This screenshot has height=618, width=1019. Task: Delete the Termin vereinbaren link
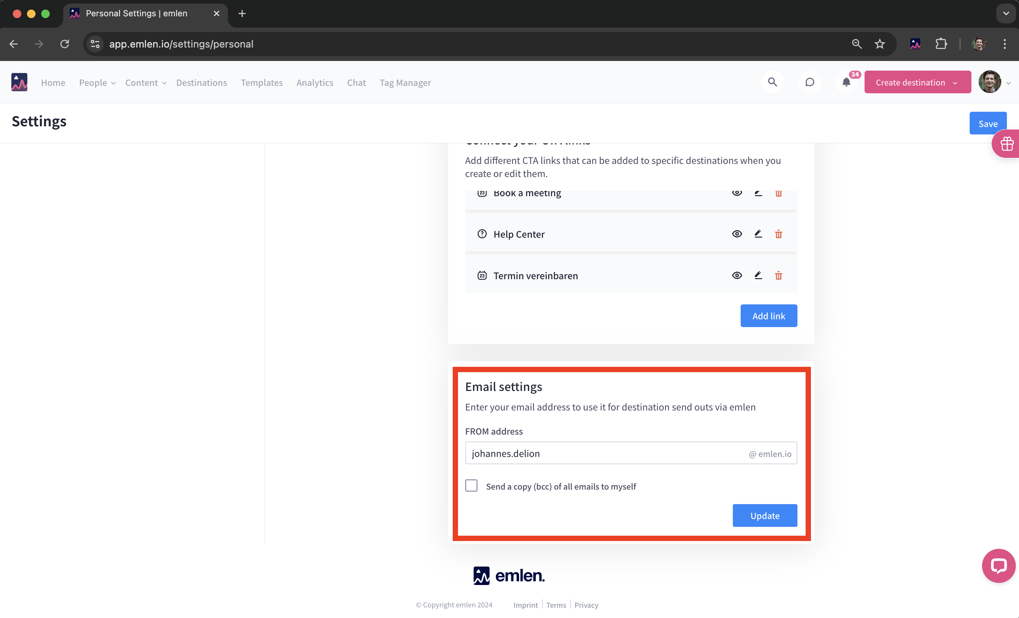pos(778,276)
